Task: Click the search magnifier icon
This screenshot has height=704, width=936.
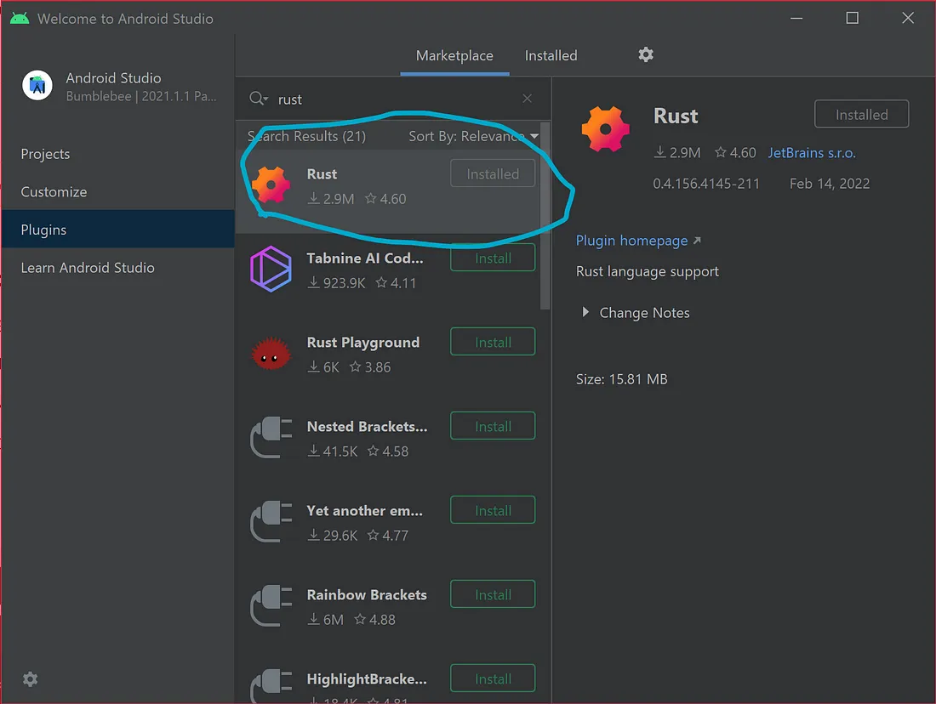Action: click(257, 99)
